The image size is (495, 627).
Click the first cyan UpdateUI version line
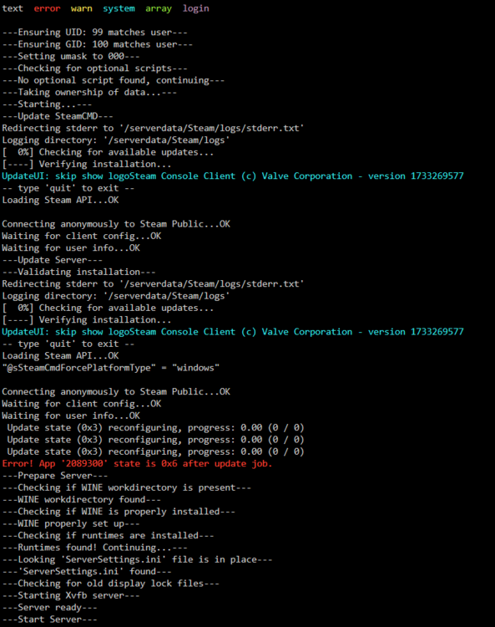pos(233,176)
